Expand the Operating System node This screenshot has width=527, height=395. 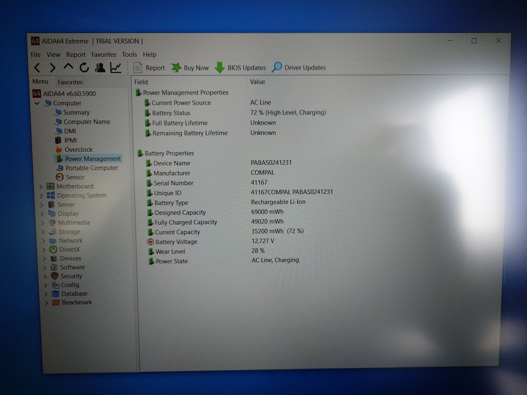41,196
